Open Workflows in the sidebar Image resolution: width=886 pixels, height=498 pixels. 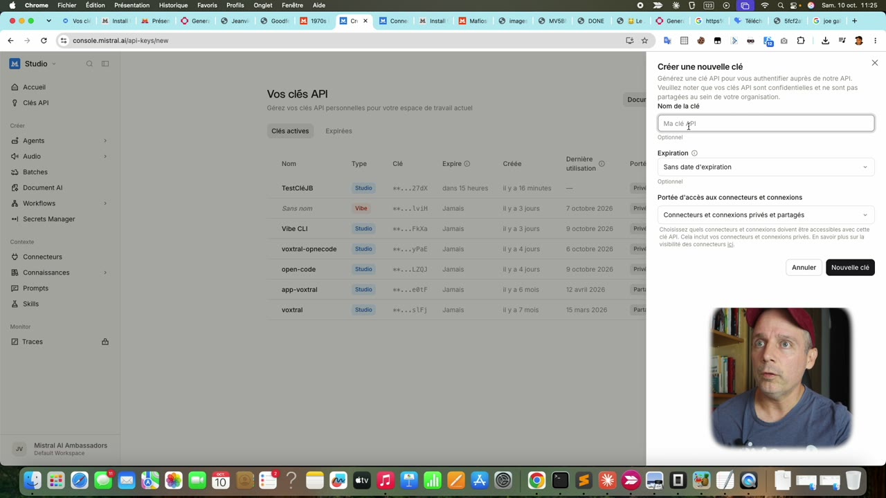39,203
